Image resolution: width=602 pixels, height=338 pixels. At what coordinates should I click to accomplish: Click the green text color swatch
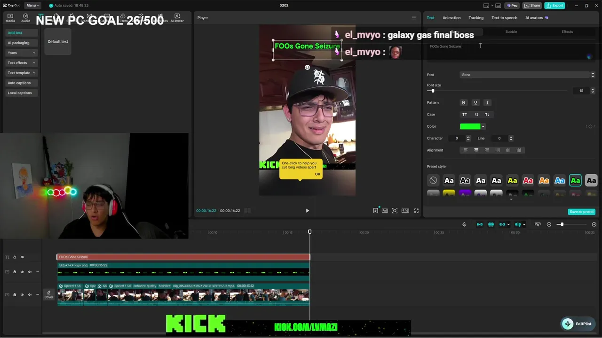coord(470,126)
